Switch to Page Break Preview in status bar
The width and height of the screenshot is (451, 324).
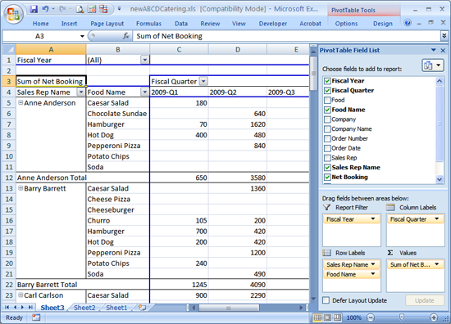click(x=337, y=317)
